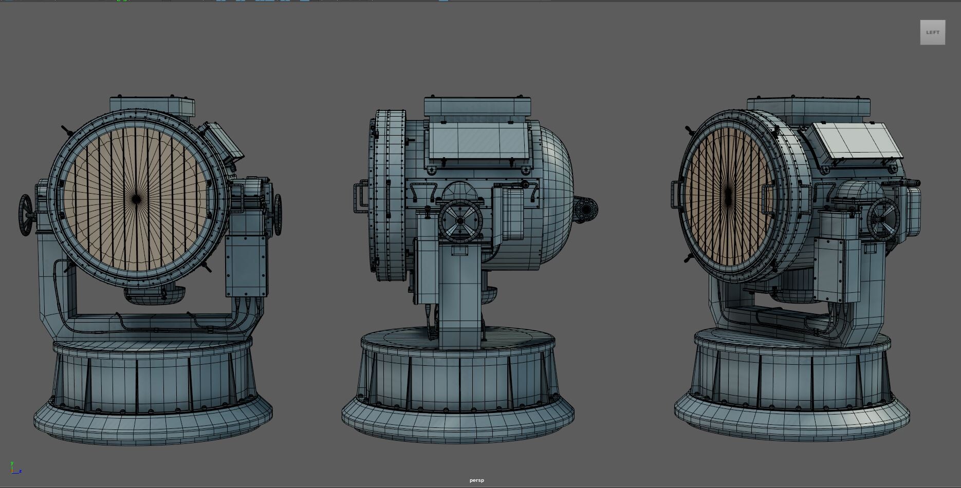Click the central handwheel on the side-view searchlight
Screen dimensions: 961x488
click(460, 220)
